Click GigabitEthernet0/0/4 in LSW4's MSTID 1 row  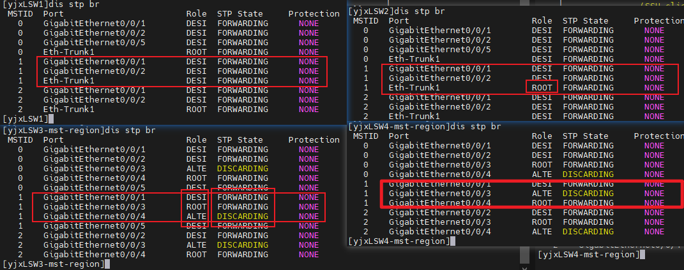[x=431, y=202]
